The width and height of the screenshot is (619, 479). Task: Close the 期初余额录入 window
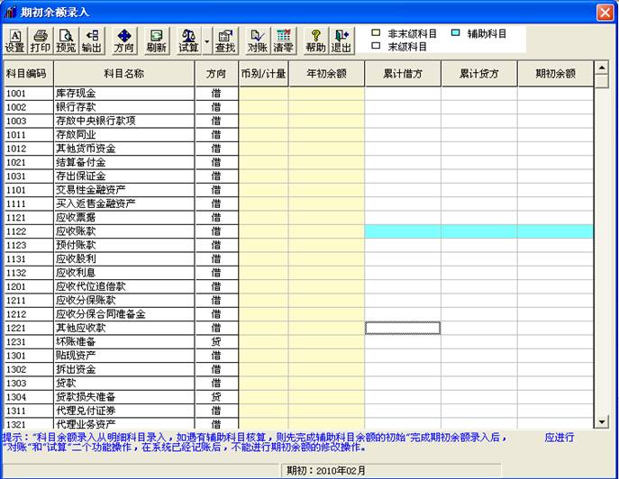pos(605,13)
